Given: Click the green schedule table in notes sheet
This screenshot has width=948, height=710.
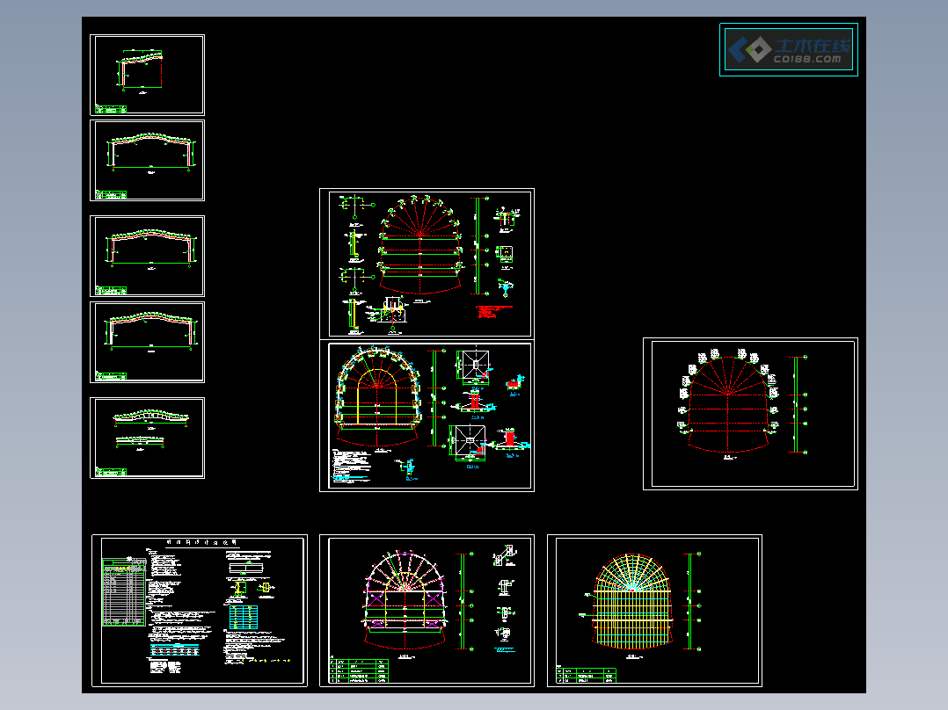Looking at the screenshot, I should pyautogui.click(x=124, y=592).
